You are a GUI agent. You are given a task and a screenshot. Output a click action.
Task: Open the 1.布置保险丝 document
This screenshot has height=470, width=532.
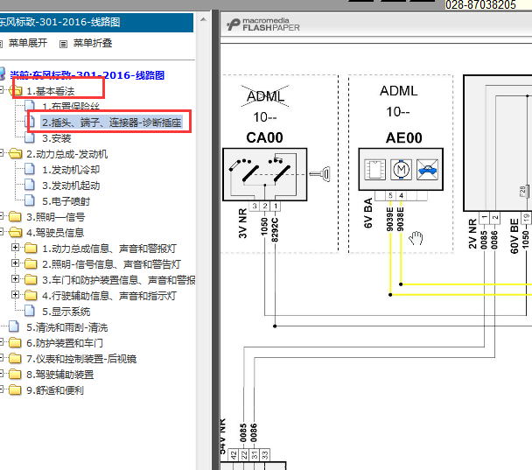point(71,107)
